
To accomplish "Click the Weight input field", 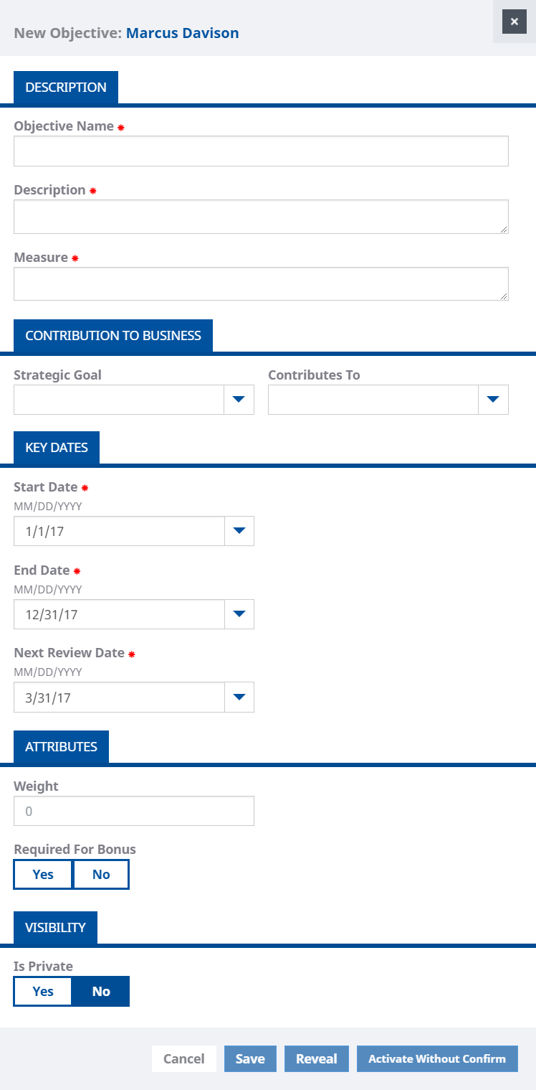I will pos(133,811).
